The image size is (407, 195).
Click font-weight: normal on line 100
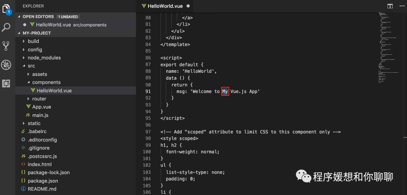tap(193, 152)
